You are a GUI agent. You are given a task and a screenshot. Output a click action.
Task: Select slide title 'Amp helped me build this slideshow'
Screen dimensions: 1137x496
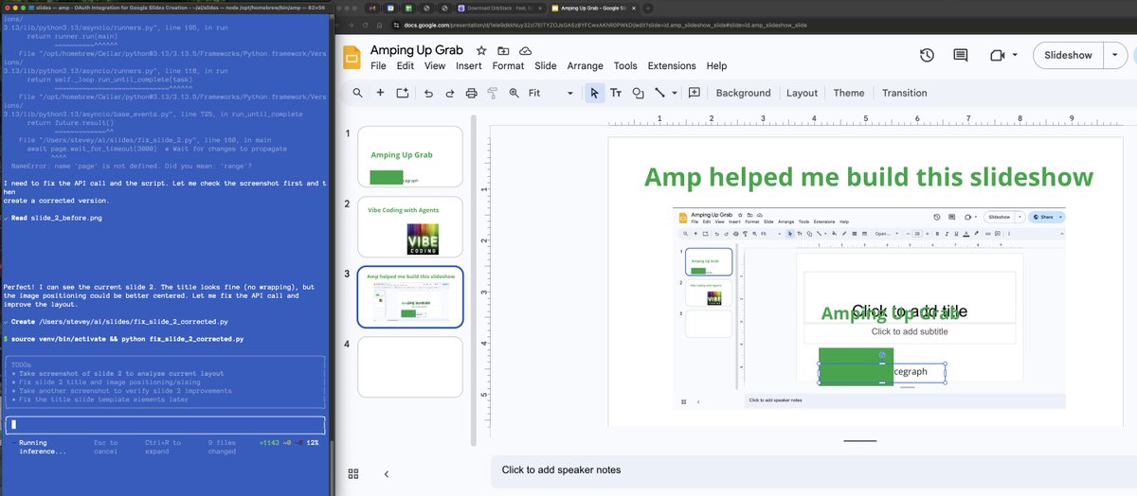[x=868, y=177]
